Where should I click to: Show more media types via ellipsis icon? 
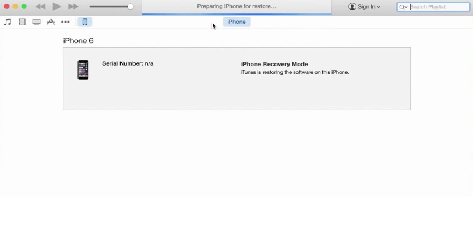66,22
